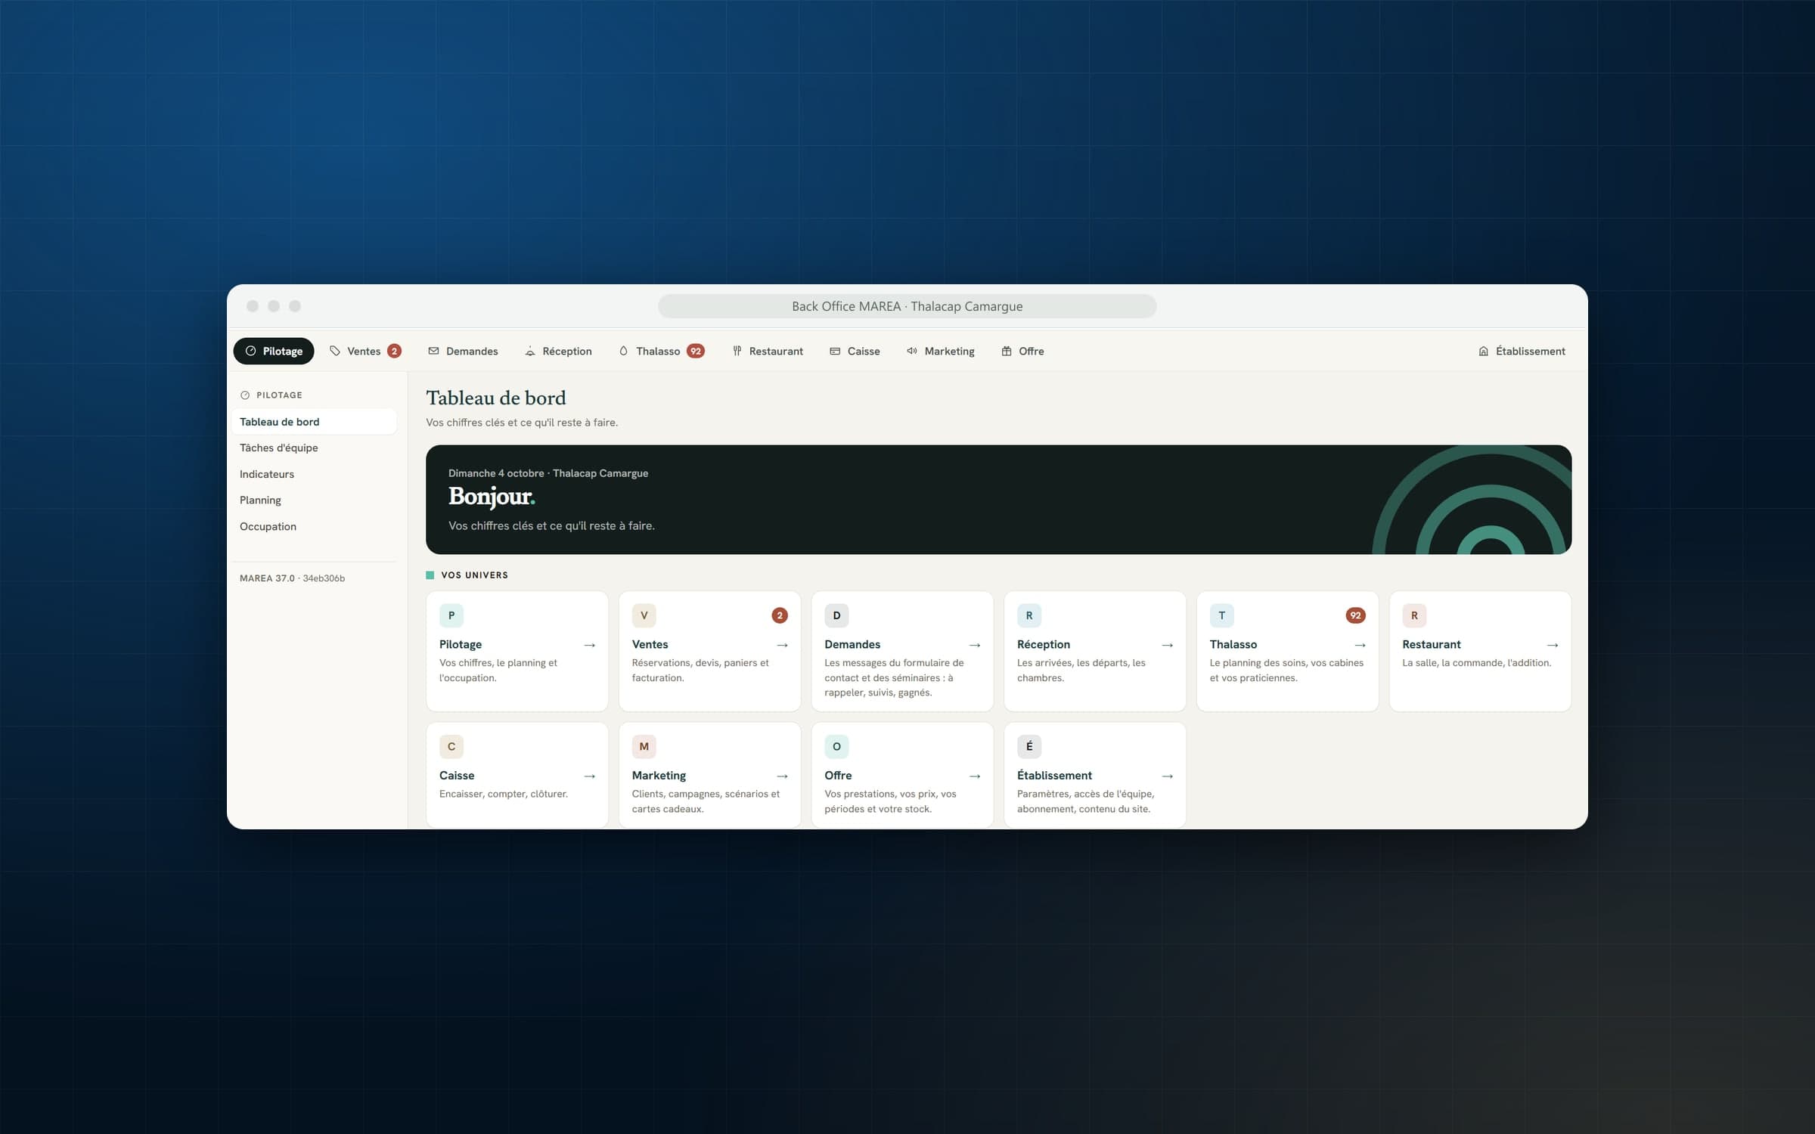Click the 92 badge on Thalasso card

pos(1356,615)
